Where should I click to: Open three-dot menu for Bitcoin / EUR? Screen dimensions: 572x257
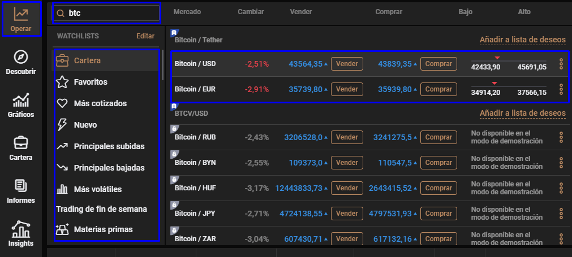[x=561, y=89]
